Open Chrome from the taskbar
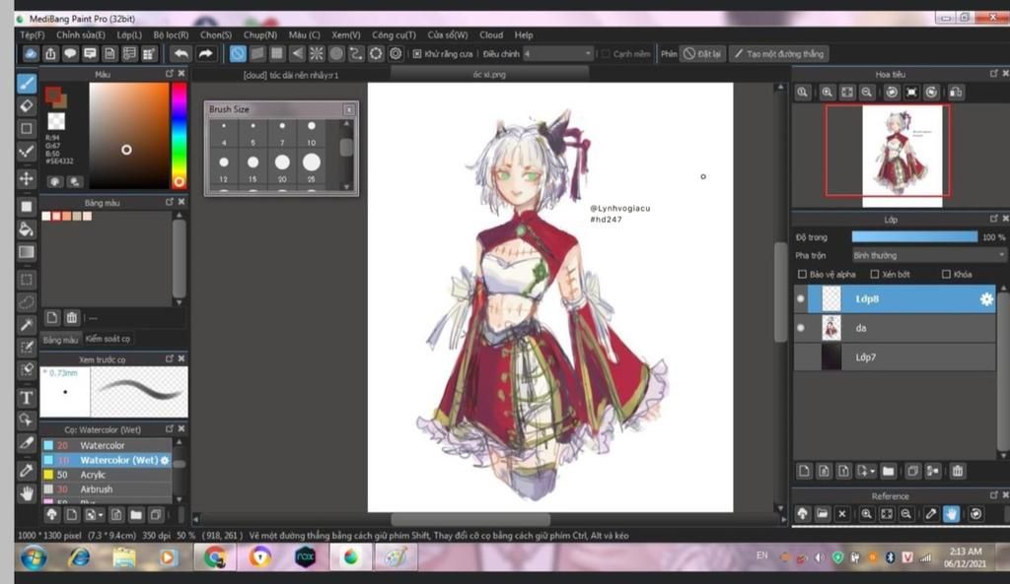 [215, 557]
